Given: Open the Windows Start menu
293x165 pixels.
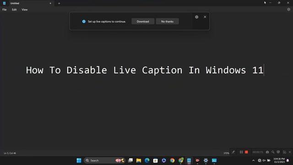Looking at the screenshot, I should point(79,160).
